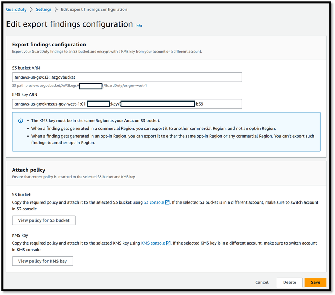Viewport: 335px width, 295px height.
Task: Open the GuardDuty breadcrumb link
Action: (16, 9)
